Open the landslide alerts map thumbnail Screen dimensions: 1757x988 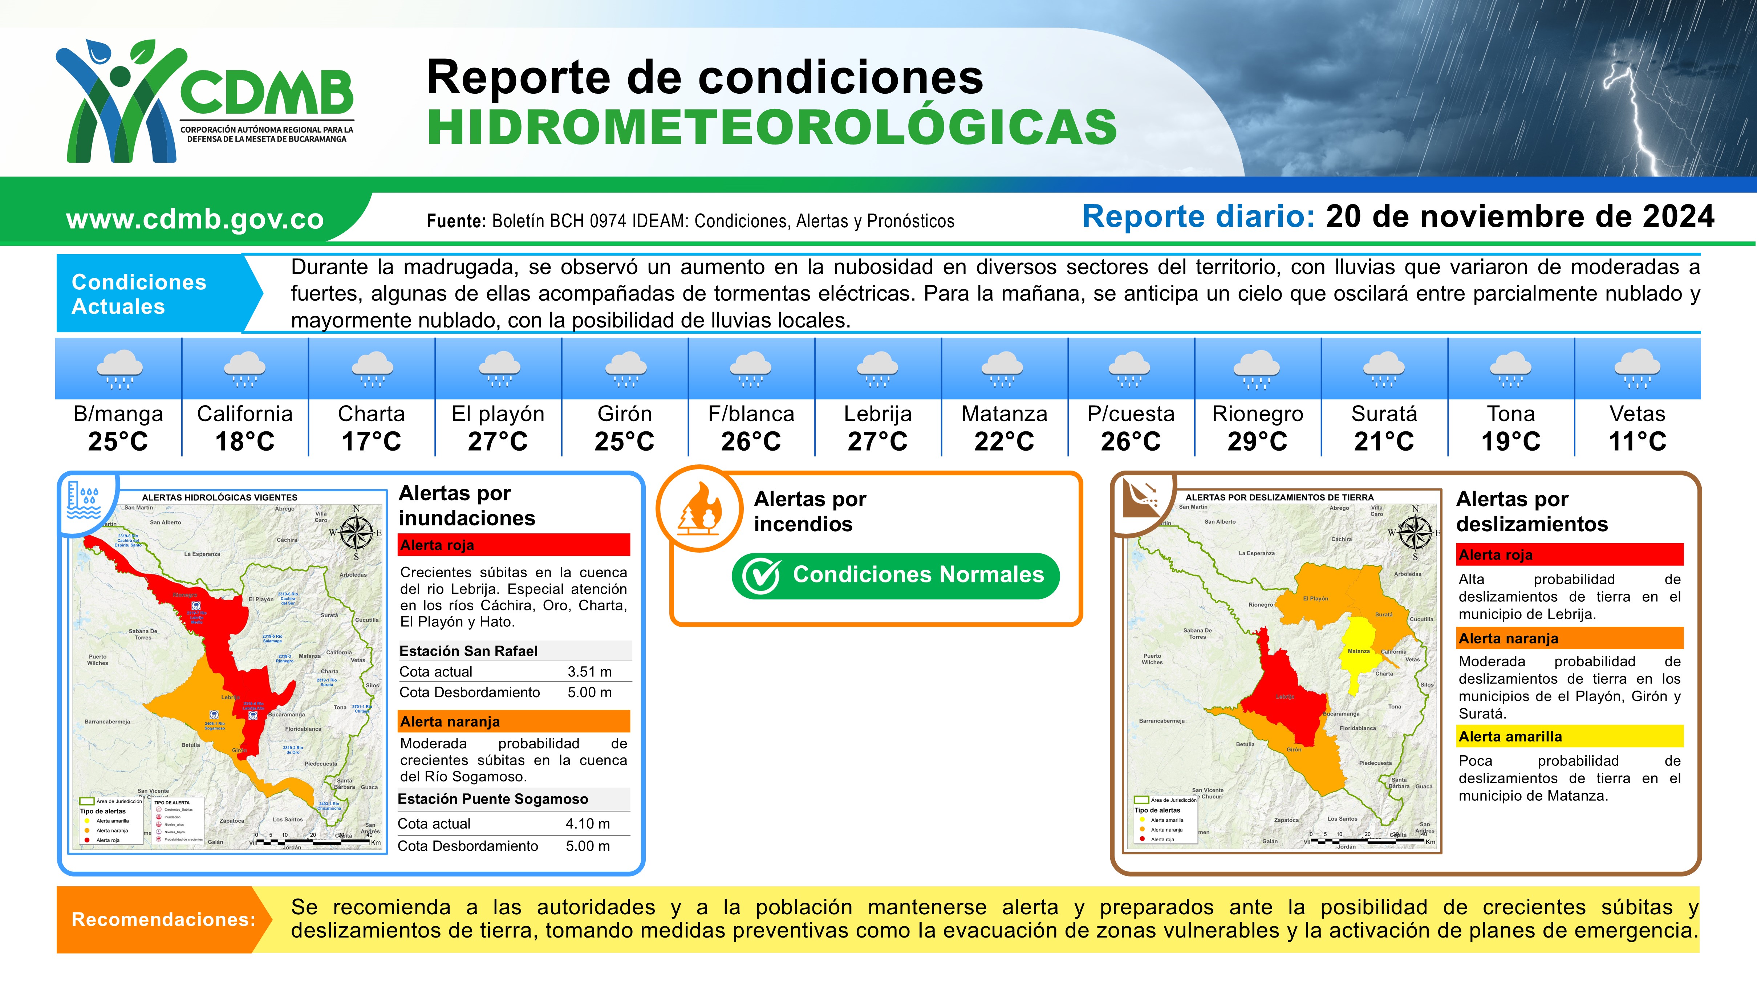point(1282,672)
